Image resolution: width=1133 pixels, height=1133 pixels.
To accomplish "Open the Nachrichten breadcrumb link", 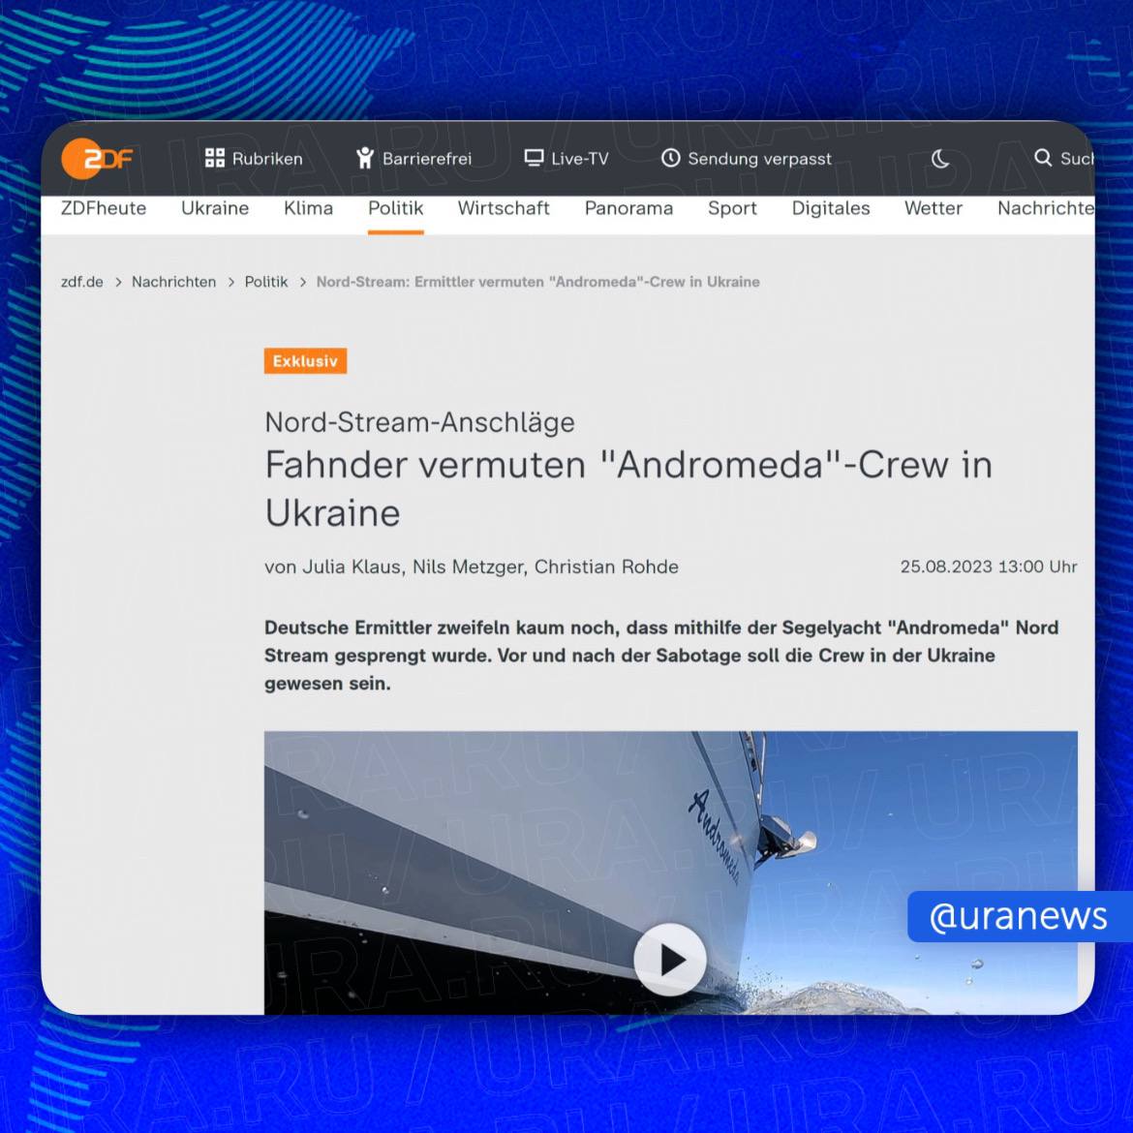I will click(173, 282).
